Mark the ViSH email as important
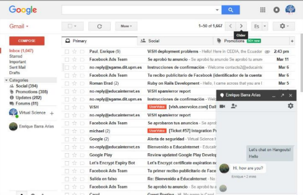Image resolution: width=303 pixels, height=195 pixels. [x=82, y=107]
